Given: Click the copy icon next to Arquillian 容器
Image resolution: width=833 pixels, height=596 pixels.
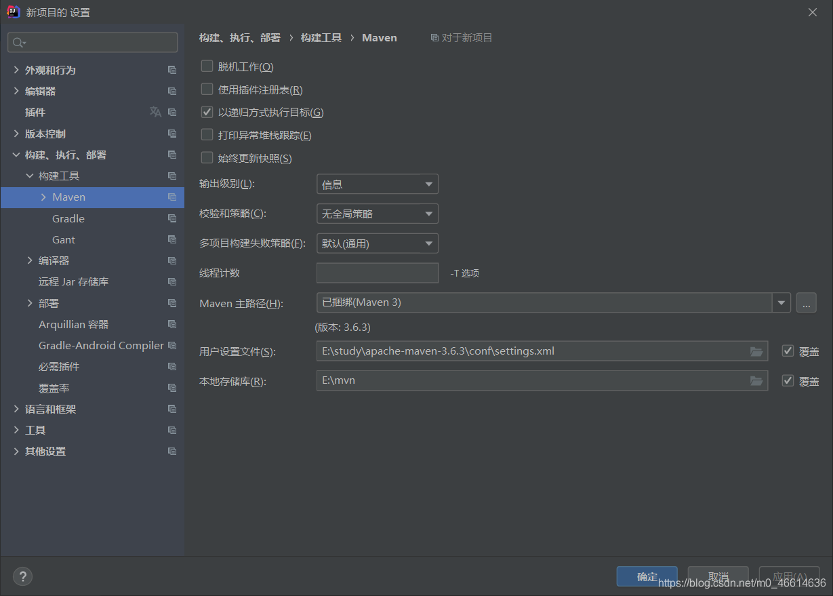Looking at the screenshot, I should coord(172,324).
